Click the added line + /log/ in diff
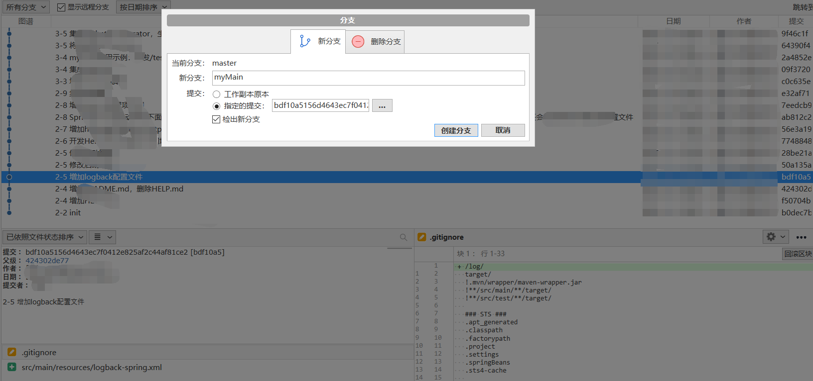The width and height of the screenshot is (813, 381). point(633,267)
